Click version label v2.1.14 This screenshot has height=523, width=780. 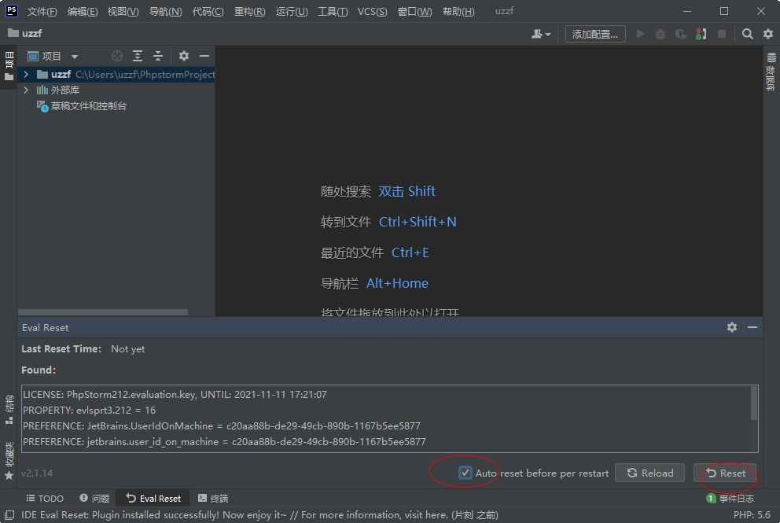pos(37,473)
